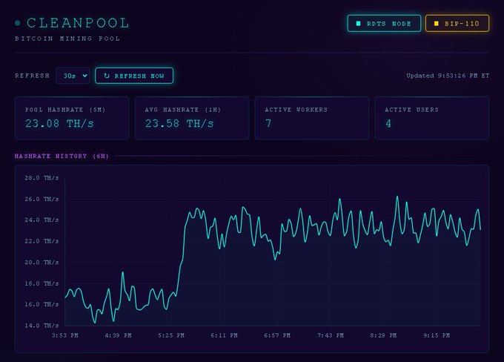Viewport: 504px width, 362px height.
Task: Click the AVG HASHRATE (1H) card label
Action: pyautogui.click(x=183, y=110)
